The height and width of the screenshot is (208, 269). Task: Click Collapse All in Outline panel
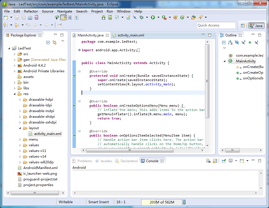(224, 42)
